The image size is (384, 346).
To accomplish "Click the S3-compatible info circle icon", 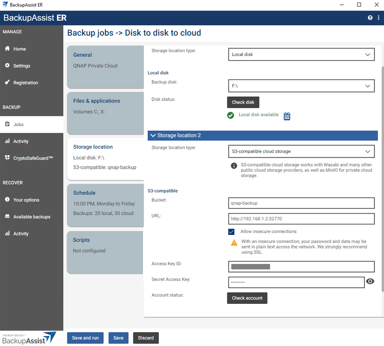I will tap(234, 166).
